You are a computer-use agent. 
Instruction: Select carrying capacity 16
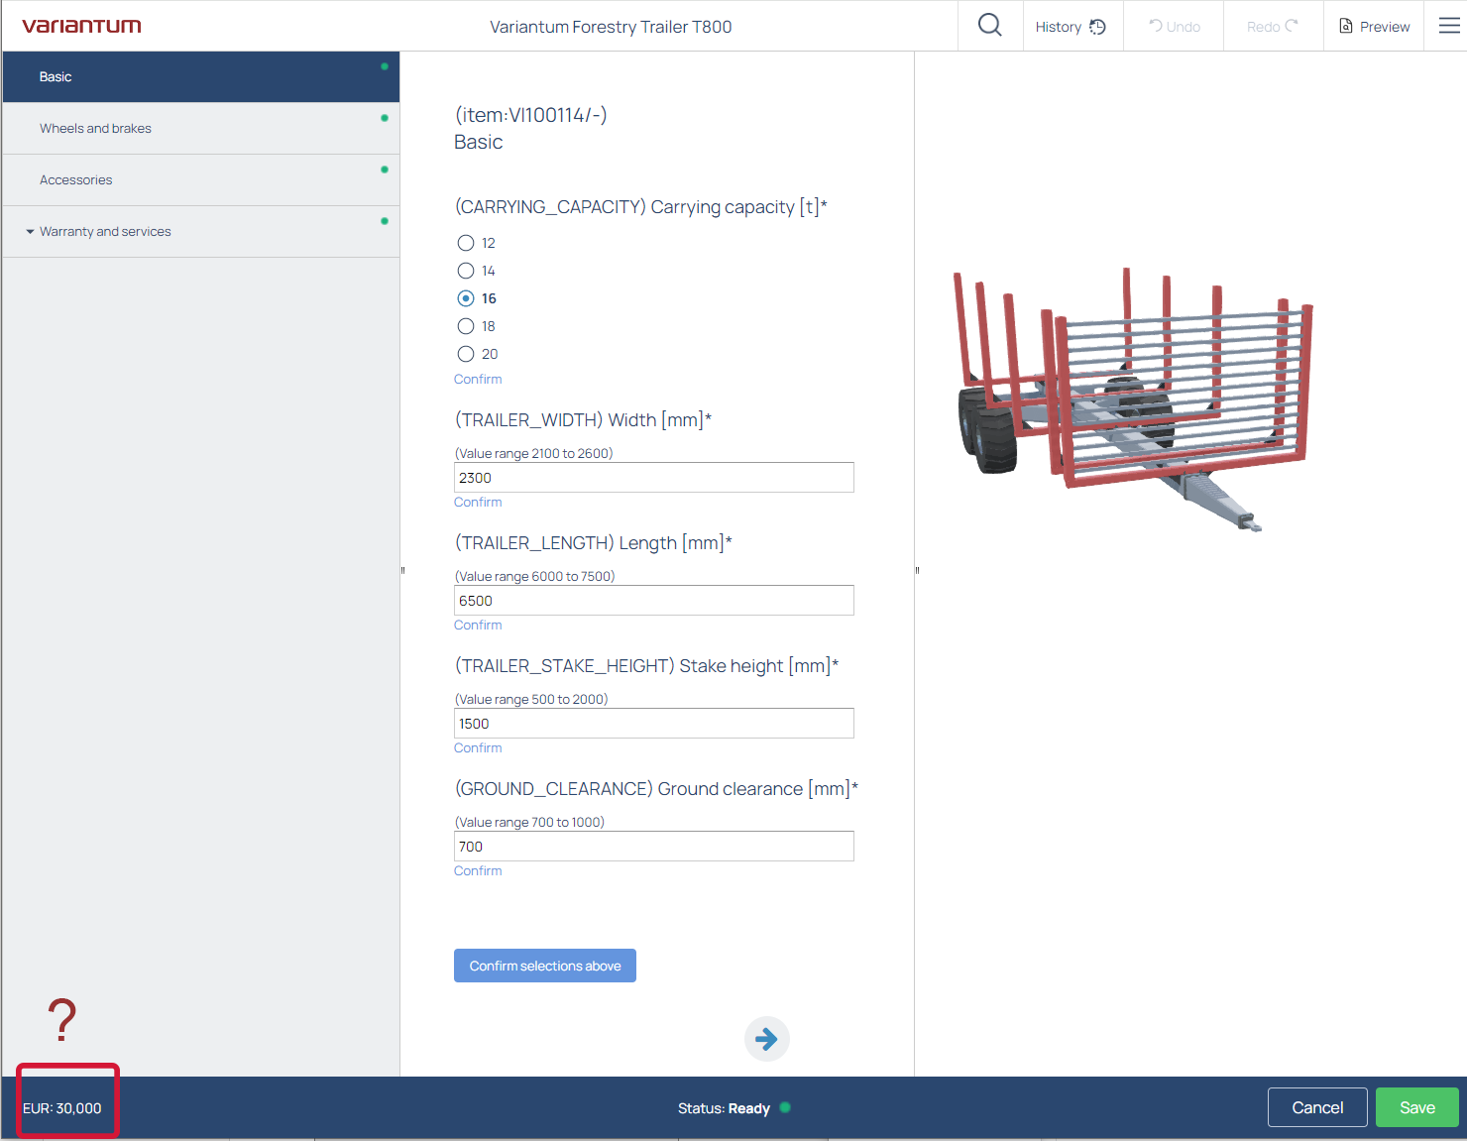466,298
